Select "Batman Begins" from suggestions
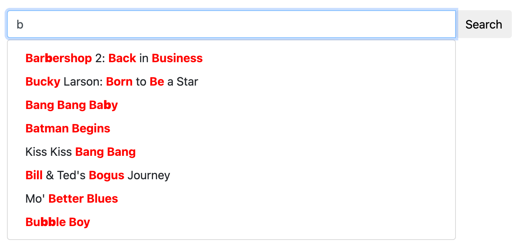521x248 pixels. click(67, 128)
